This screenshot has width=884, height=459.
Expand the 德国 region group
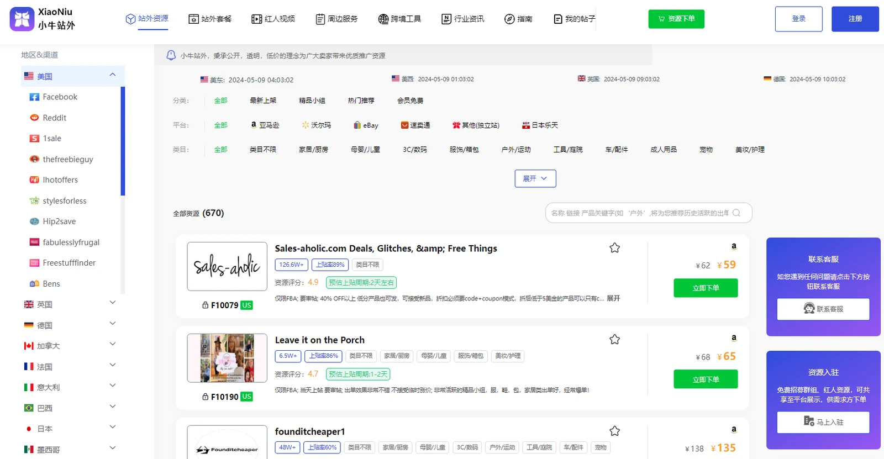pyautogui.click(x=113, y=324)
